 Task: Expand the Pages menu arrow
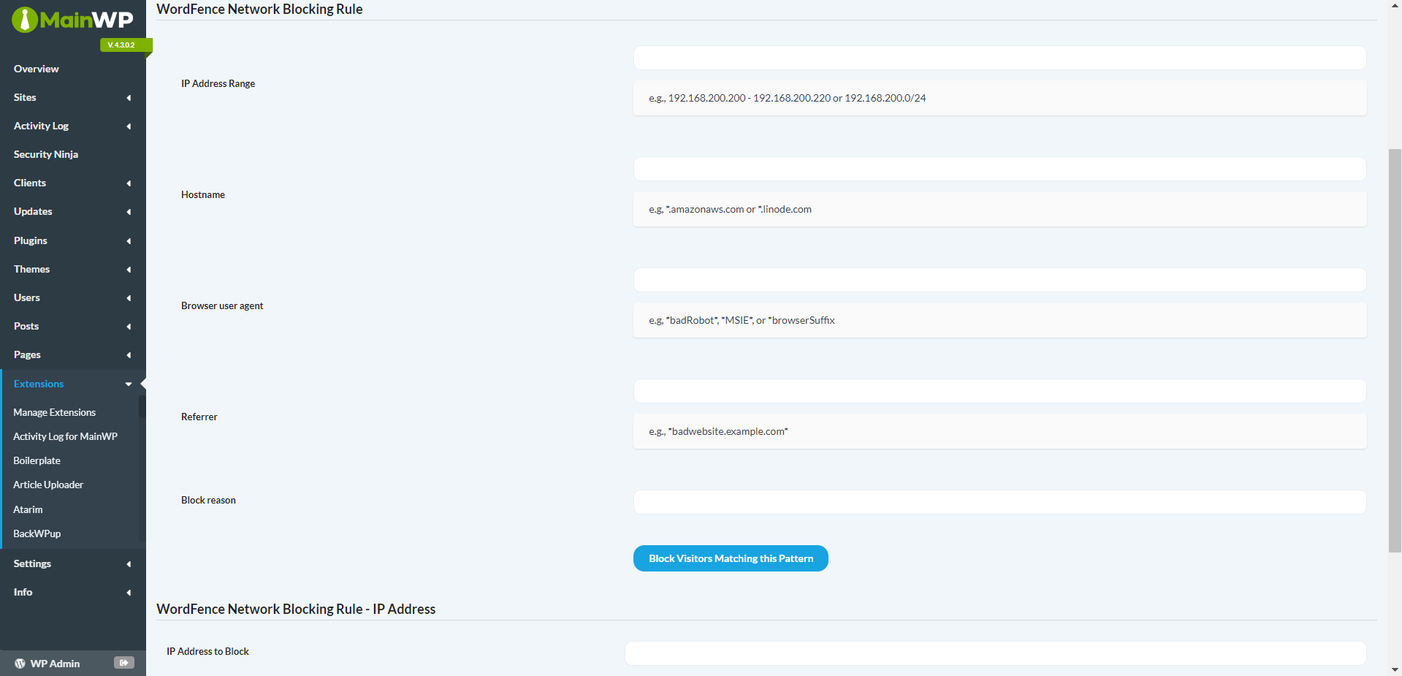129,355
